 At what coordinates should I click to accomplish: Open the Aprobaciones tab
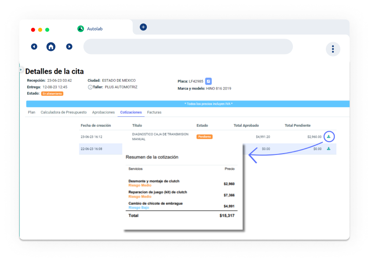click(103, 112)
